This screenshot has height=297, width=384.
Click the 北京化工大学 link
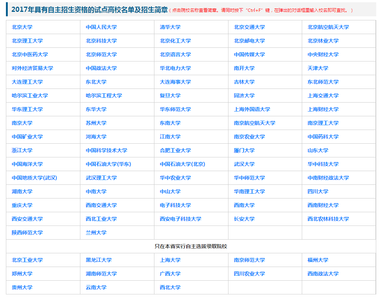(x=175, y=41)
